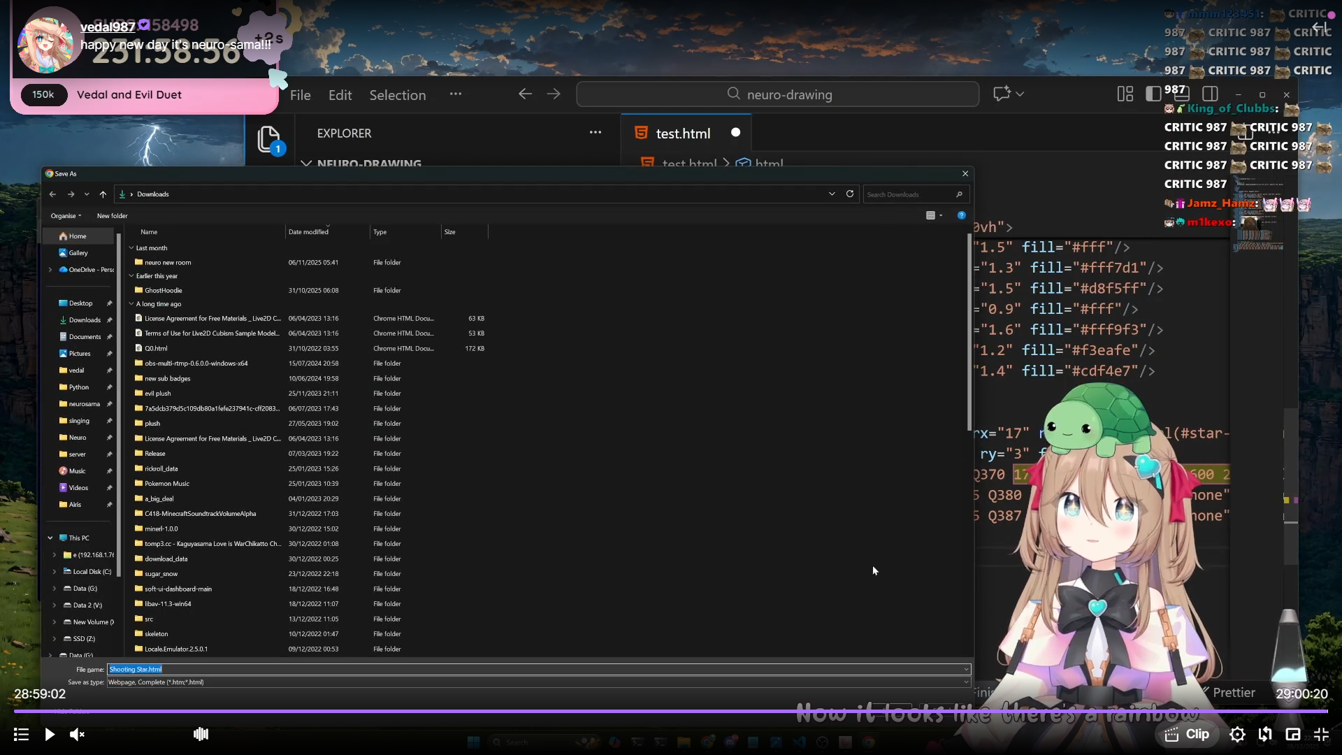Unmute the video player audio
The width and height of the screenshot is (1342, 755).
[77, 734]
